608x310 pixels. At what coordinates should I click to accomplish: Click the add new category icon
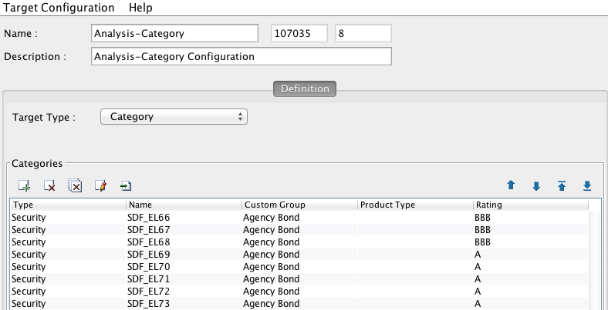25,186
